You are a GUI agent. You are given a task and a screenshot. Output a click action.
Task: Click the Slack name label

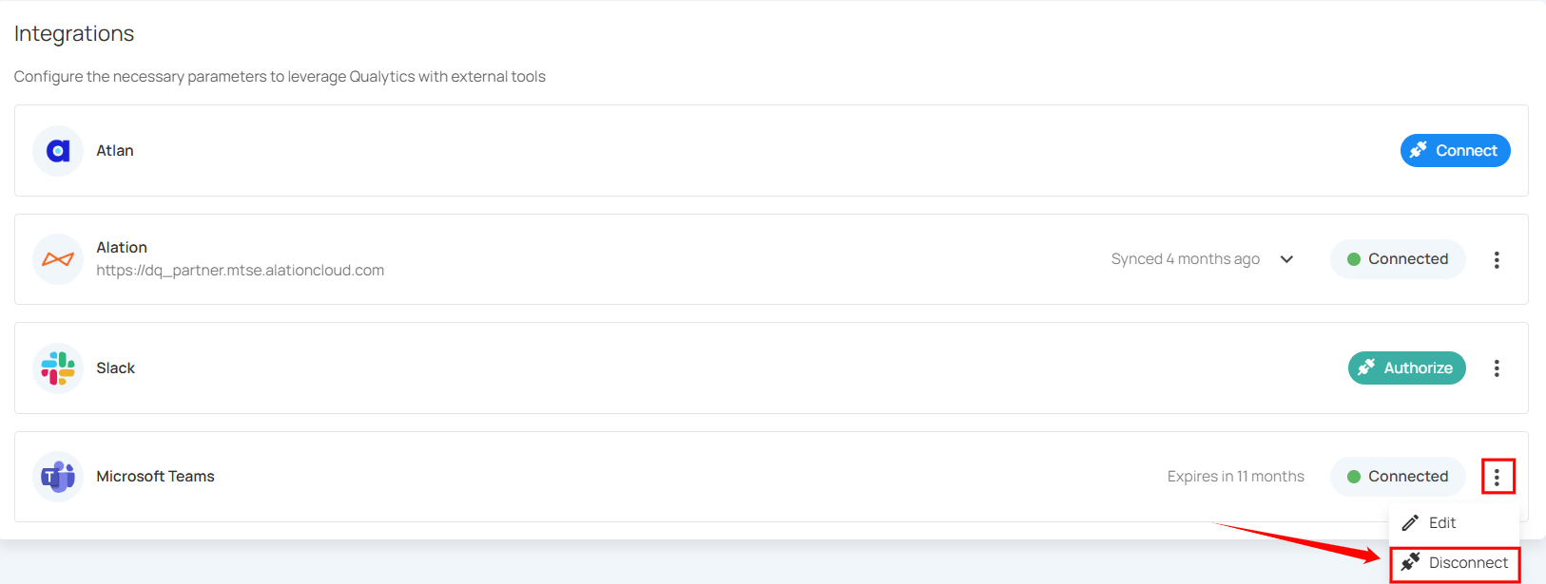click(115, 368)
